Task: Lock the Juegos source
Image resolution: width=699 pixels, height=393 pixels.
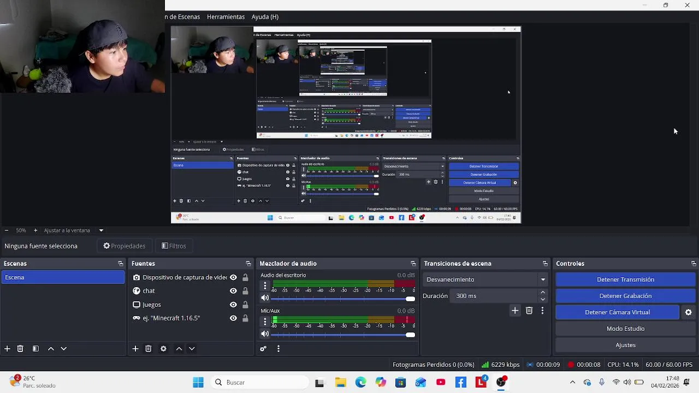Action: [x=245, y=305]
